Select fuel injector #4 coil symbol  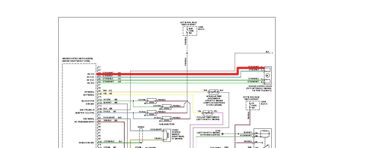166,119
